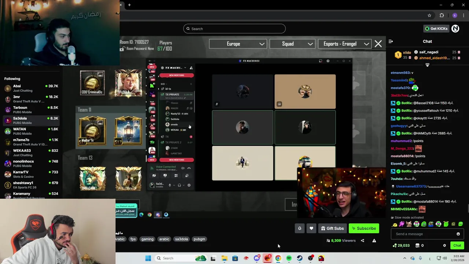Open the EA app from the taskbar
This screenshot has width=469, height=264.
[x=268, y=258]
